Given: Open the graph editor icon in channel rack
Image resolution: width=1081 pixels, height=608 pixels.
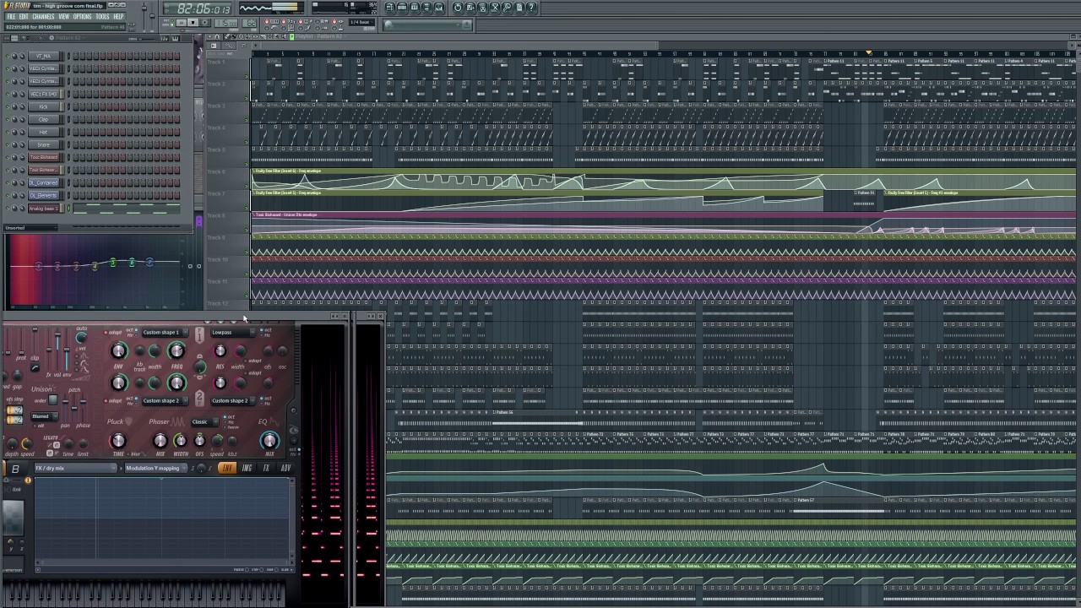Looking at the screenshot, I should click(x=165, y=38).
